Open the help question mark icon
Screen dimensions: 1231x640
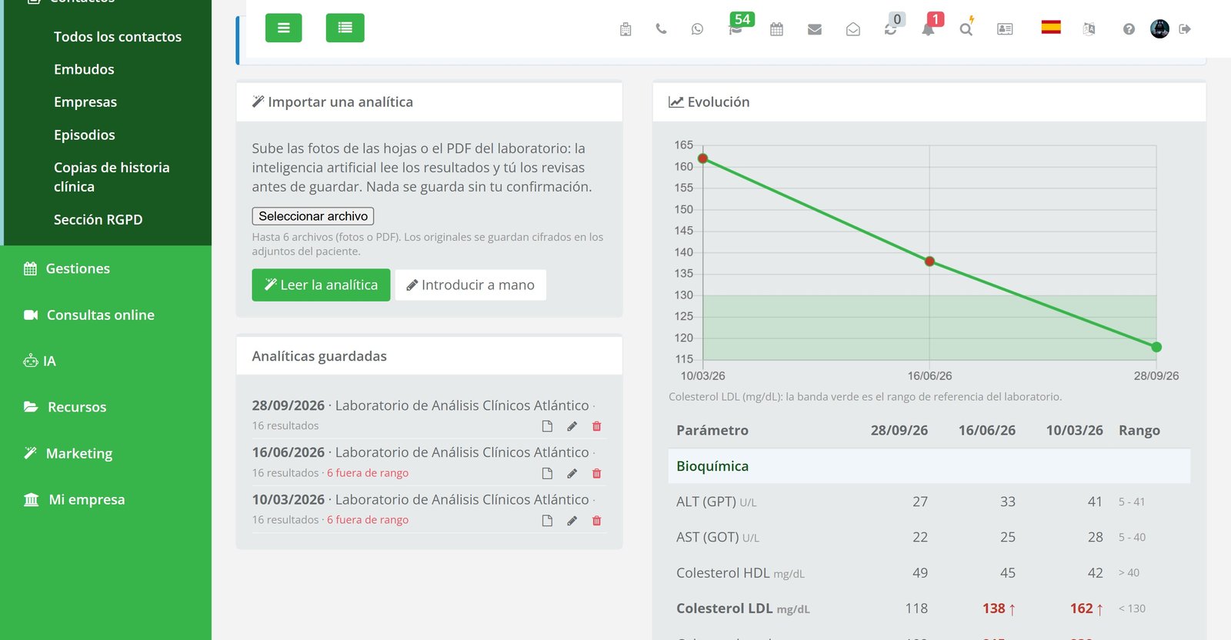(x=1129, y=29)
